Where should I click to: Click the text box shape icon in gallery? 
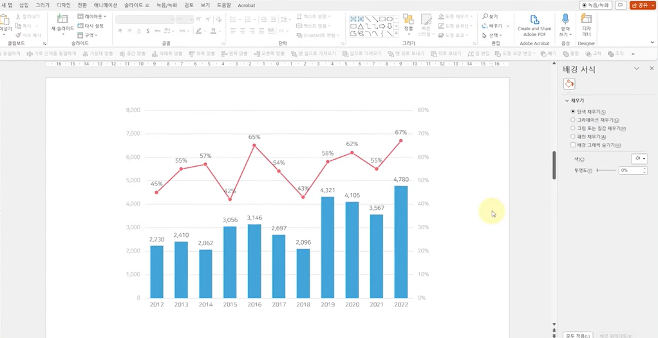click(x=353, y=19)
